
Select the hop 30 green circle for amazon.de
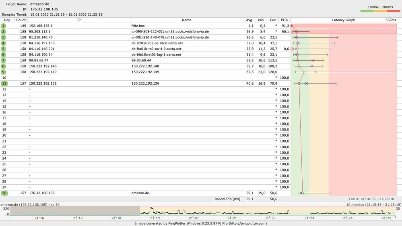4,193
